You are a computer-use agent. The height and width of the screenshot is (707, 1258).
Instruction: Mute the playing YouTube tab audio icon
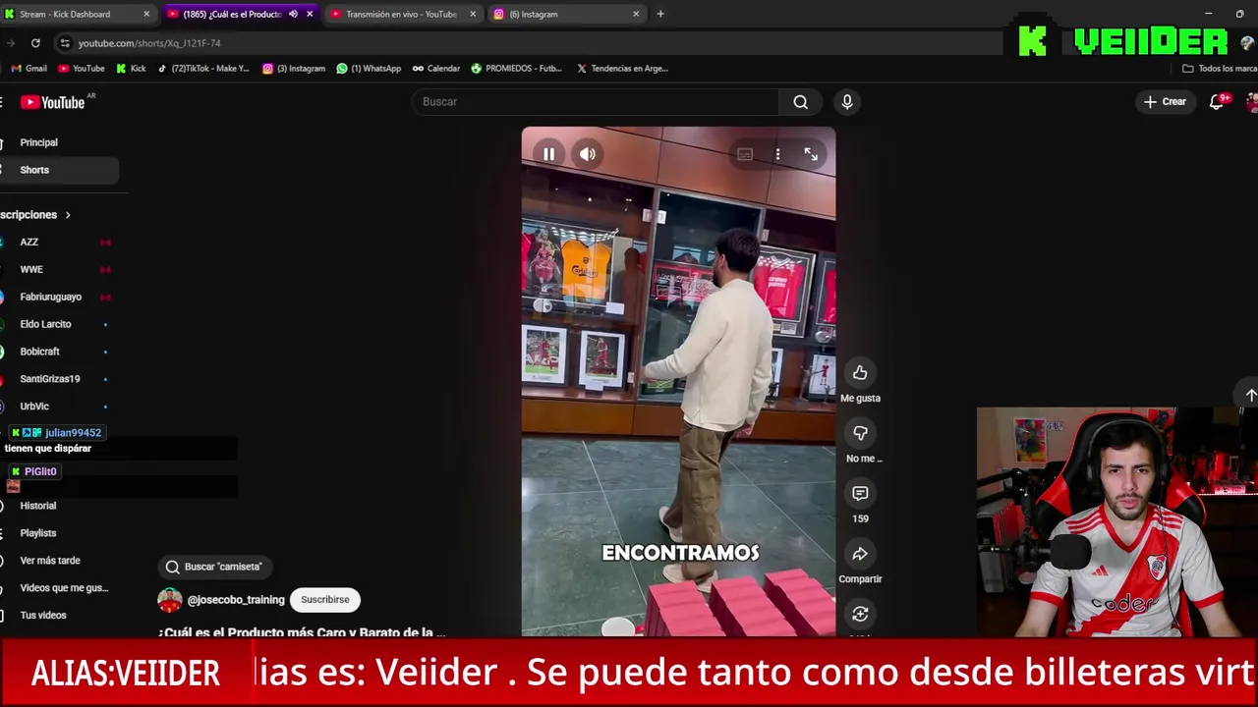[x=293, y=14]
